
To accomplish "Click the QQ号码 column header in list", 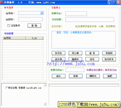I will 14,38.
